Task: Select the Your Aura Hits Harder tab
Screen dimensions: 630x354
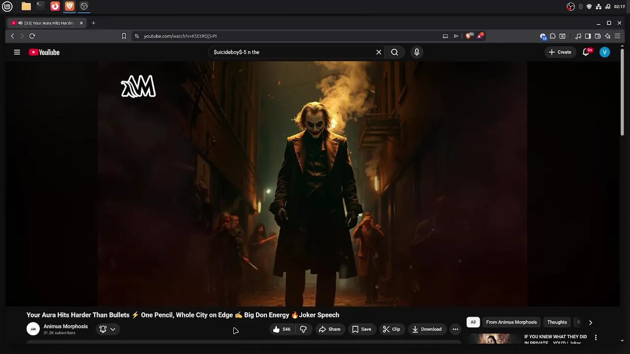Action: 47,23
